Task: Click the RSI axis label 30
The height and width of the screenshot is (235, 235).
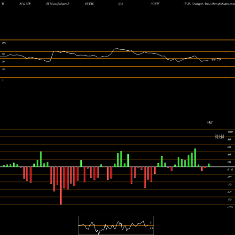Action: [x=3, y=69]
